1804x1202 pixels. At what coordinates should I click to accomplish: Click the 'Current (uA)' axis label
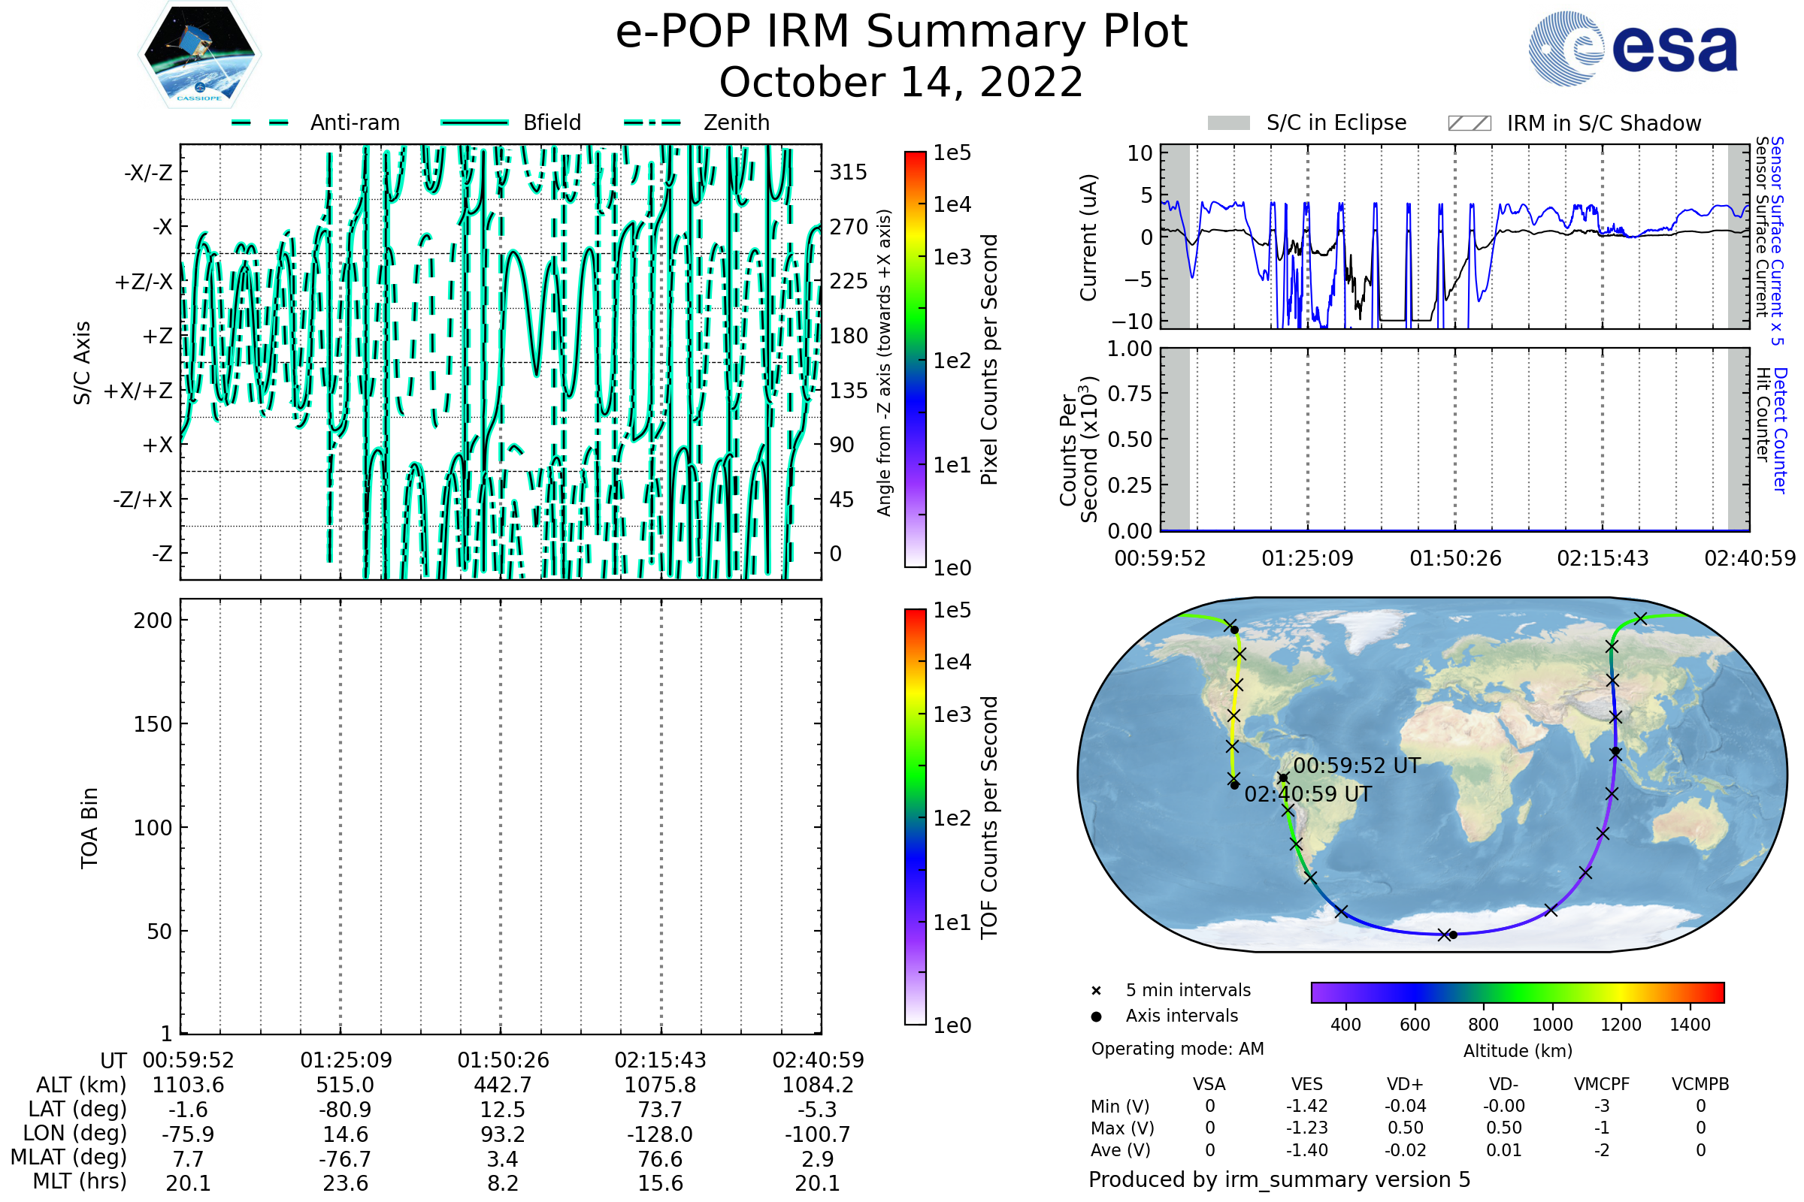(x=1088, y=237)
